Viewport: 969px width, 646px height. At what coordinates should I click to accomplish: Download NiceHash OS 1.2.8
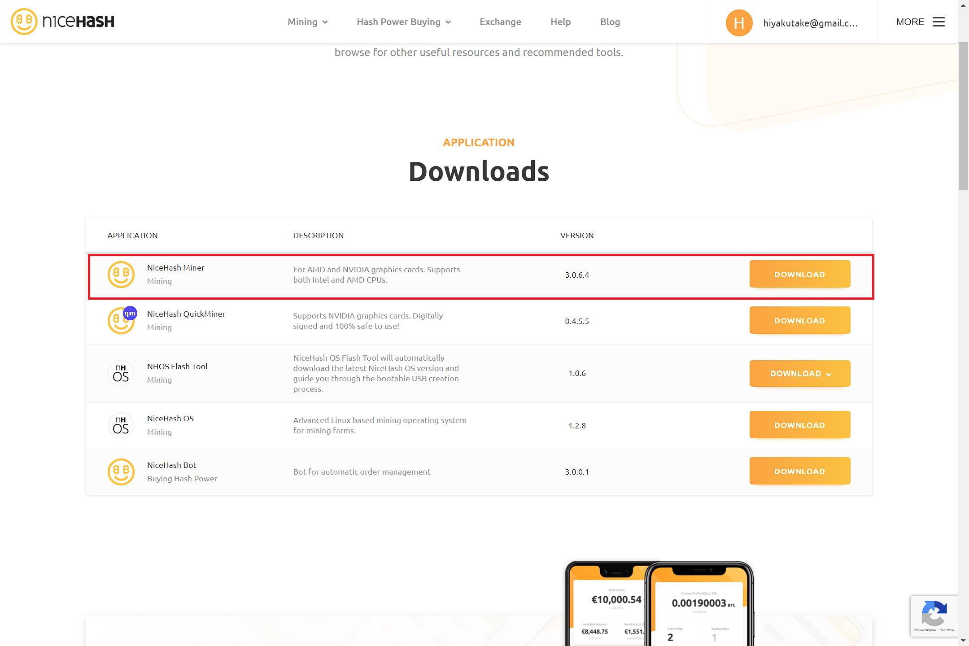(x=800, y=425)
